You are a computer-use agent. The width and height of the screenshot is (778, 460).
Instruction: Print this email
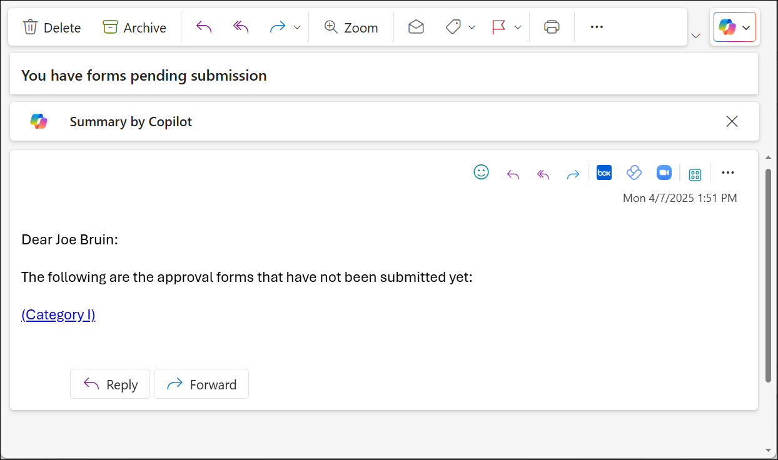pos(551,27)
